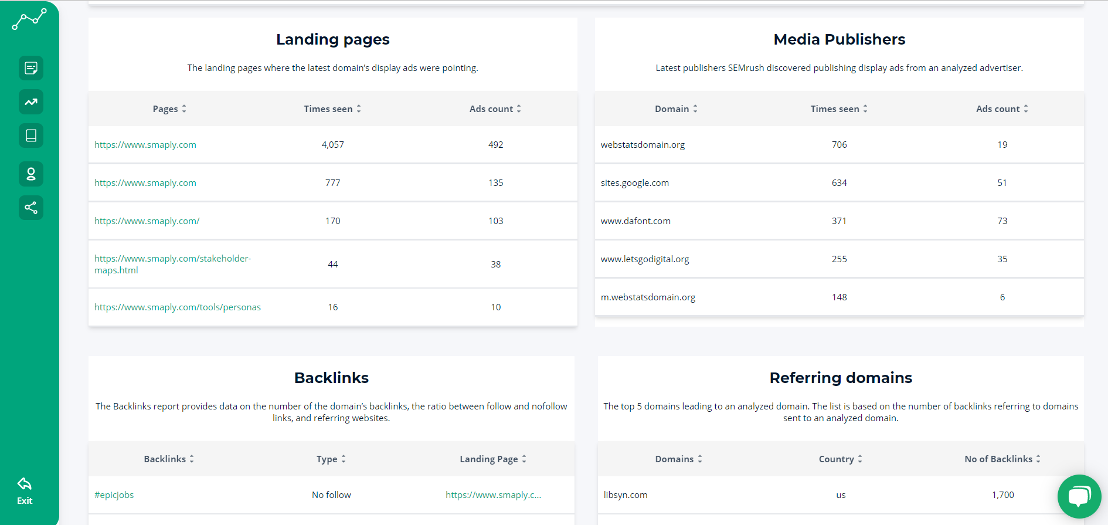Viewport: 1108px width, 525px height.
Task: Open the chat bubble widget
Action: point(1079,496)
